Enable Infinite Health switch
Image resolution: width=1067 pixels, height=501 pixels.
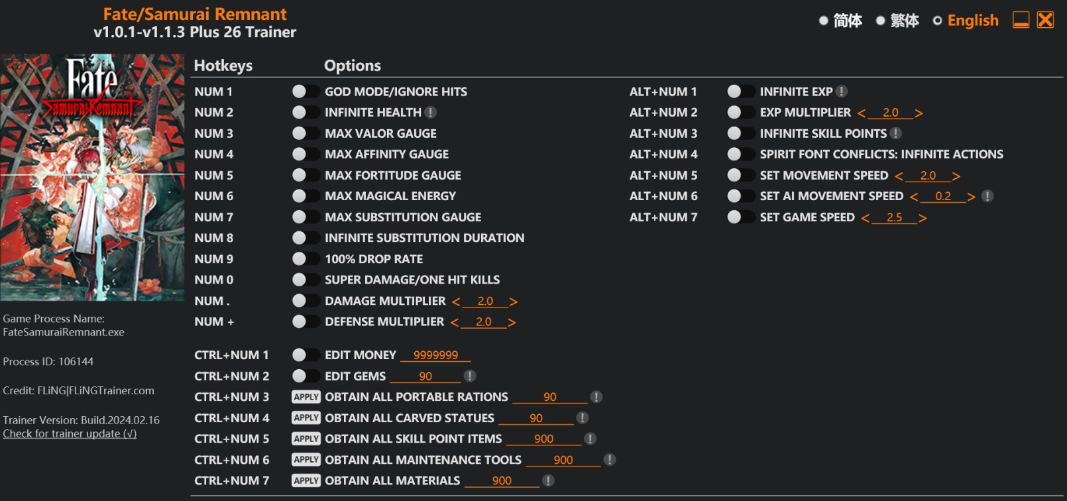[306, 113]
